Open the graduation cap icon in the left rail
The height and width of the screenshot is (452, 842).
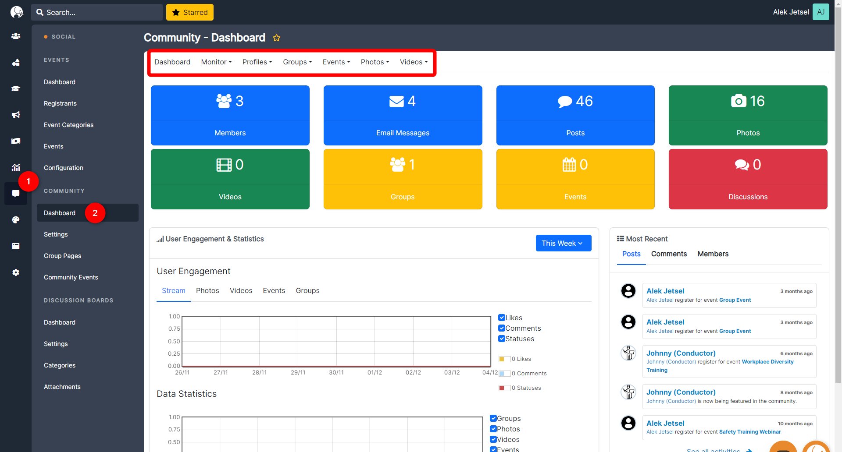click(x=16, y=88)
